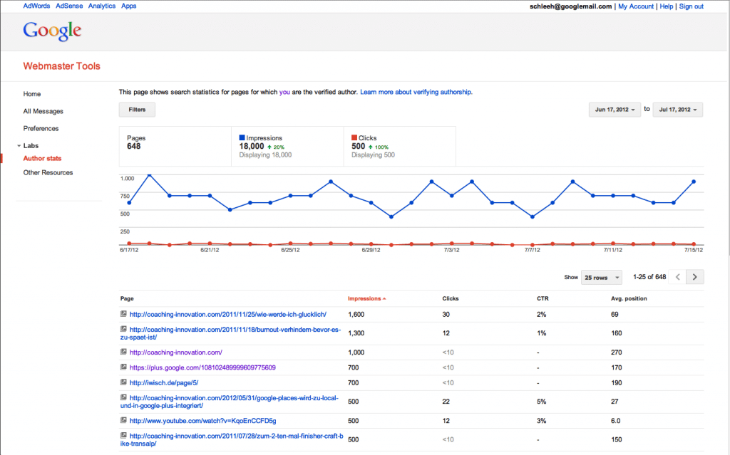The image size is (730, 455).
Task: Open google-places-wird-zu-local page link
Action: point(229,402)
